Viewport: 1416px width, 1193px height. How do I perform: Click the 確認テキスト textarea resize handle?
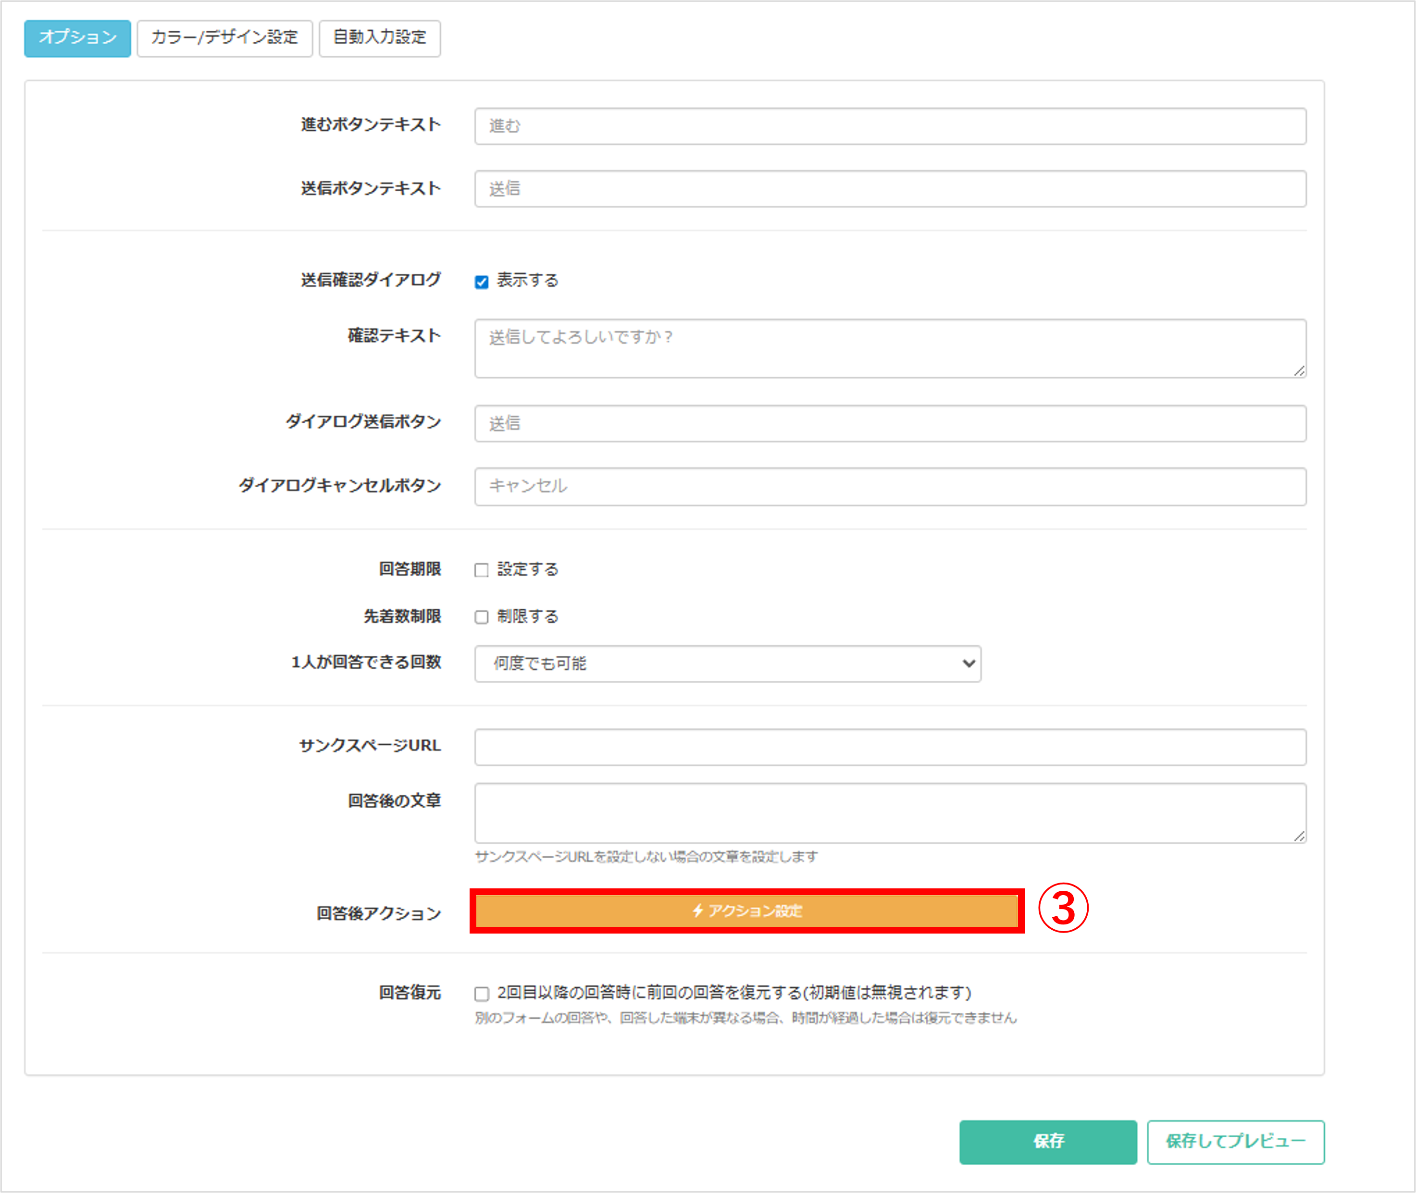point(1299,370)
